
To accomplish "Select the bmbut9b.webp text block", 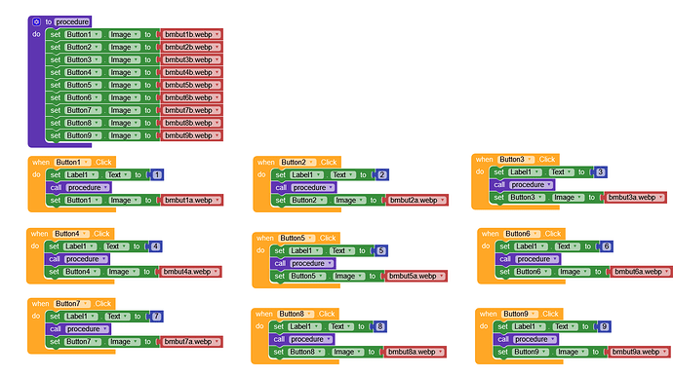I will (192, 135).
